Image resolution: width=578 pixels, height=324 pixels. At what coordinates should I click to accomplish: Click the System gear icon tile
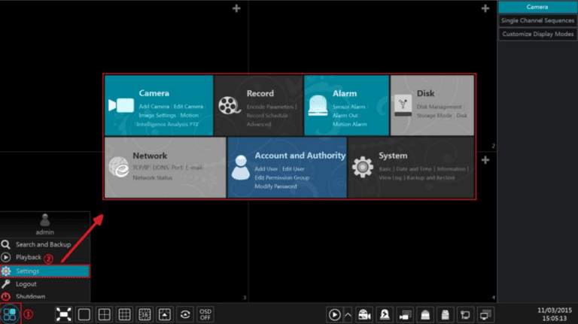(364, 167)
